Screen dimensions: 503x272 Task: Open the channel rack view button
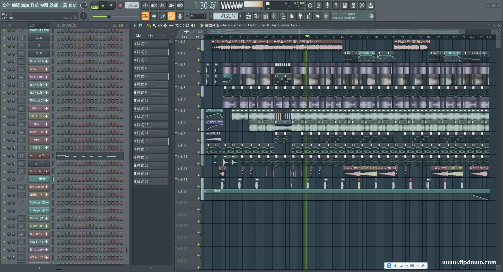tap(266, 16)
